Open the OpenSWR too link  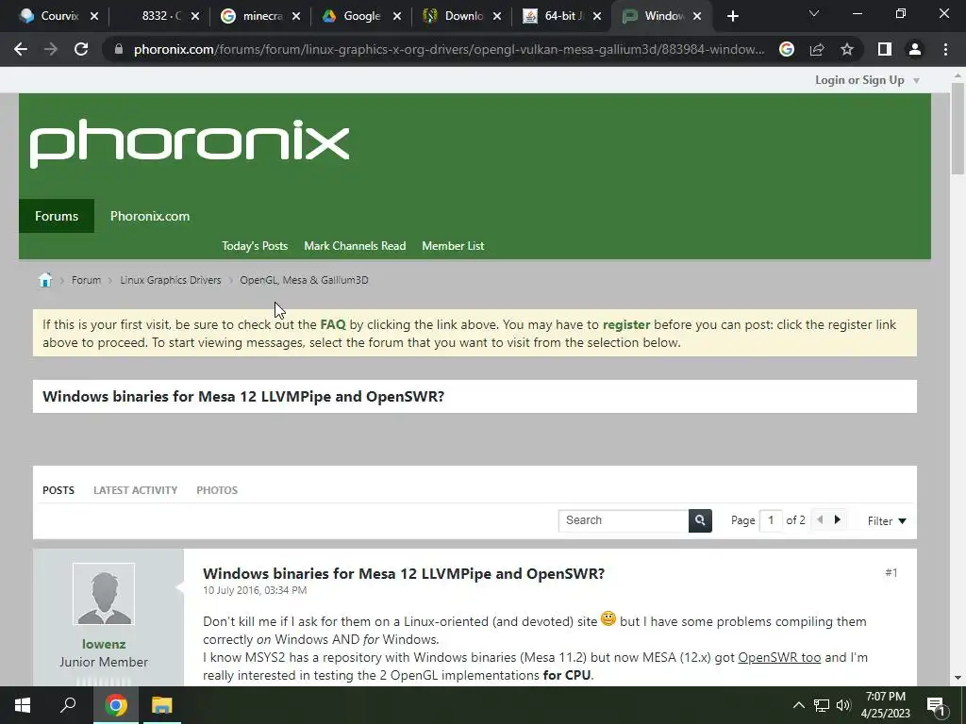(x=779, y=657)
